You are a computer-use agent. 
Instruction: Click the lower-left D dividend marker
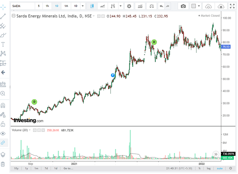tap(34, 102)
